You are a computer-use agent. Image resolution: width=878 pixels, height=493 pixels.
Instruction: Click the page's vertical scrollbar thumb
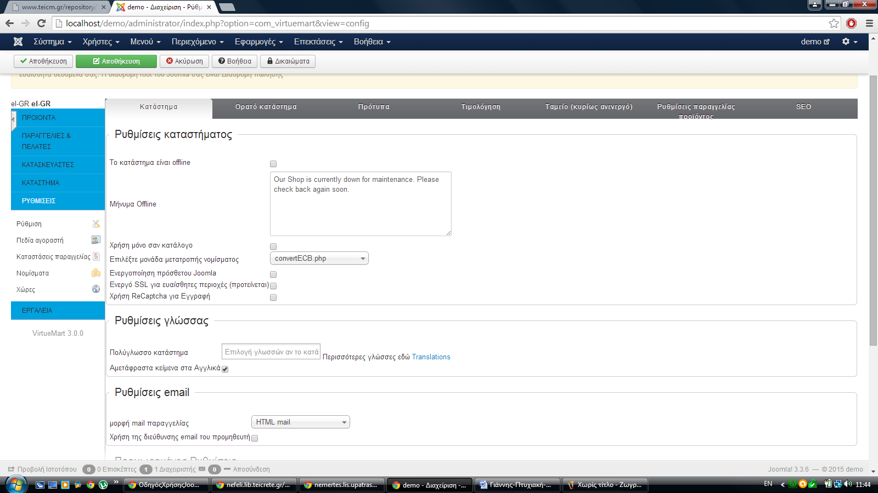point(873,211)
